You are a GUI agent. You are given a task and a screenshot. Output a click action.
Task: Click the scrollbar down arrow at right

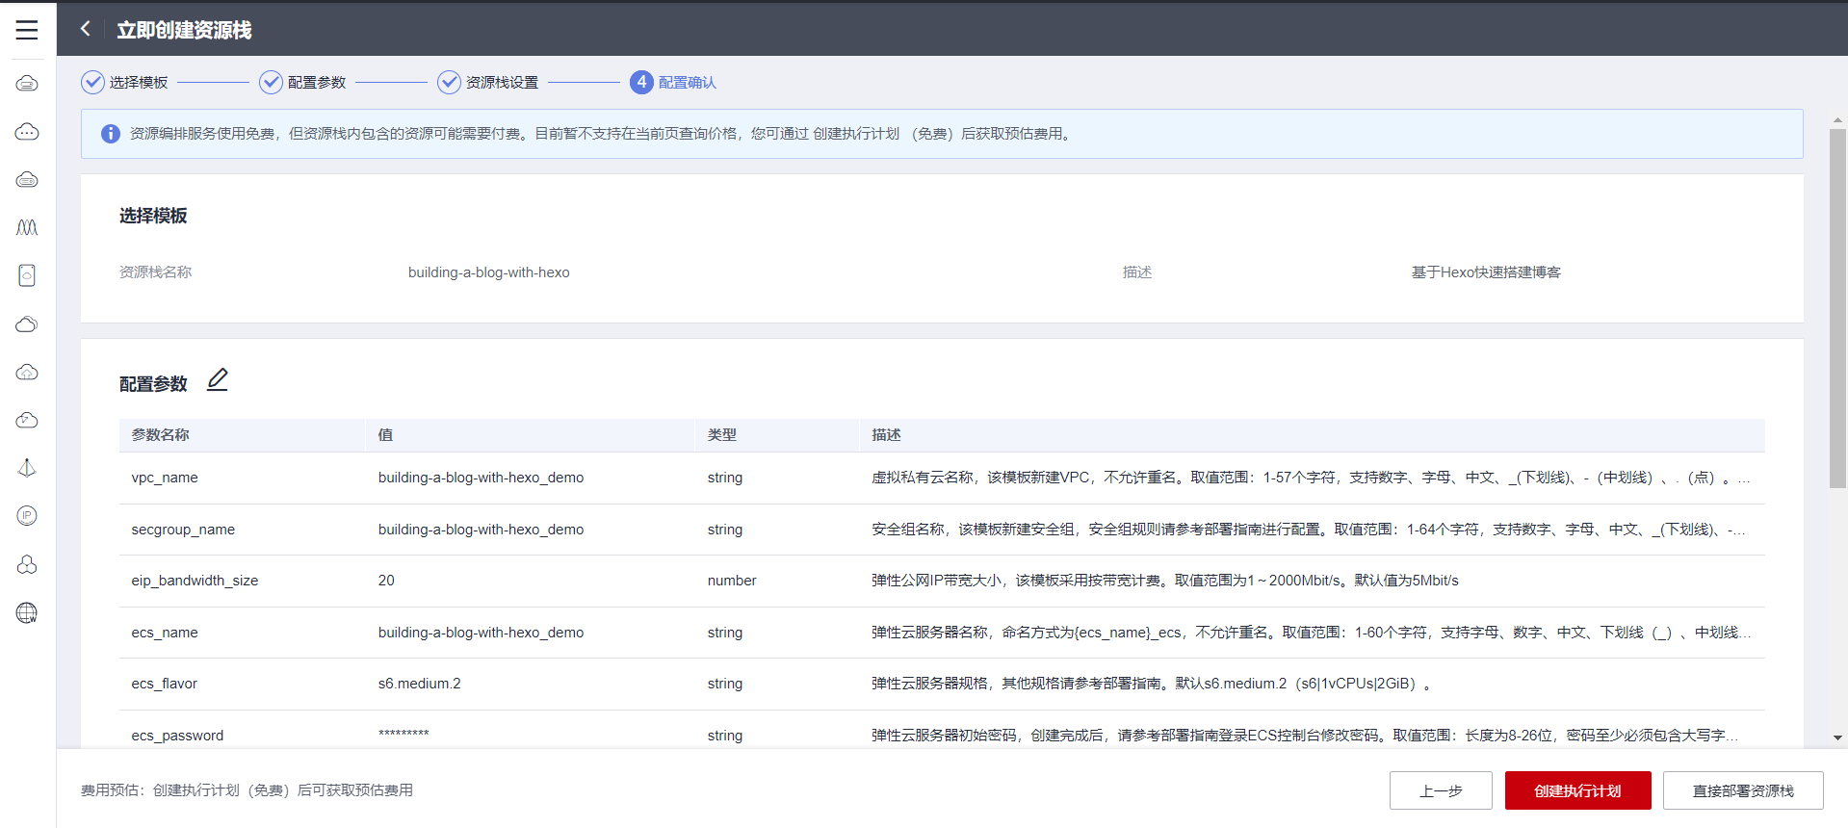point(1837,737)
